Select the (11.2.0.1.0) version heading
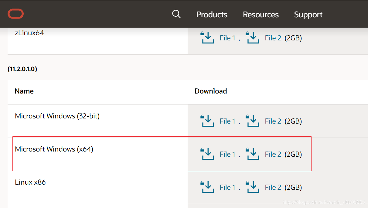 tap(22, 69)
